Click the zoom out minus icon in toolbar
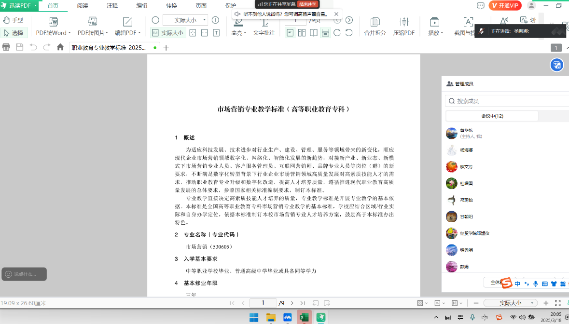569x324 pixels. pyautogui.click(x=155, y=20)
